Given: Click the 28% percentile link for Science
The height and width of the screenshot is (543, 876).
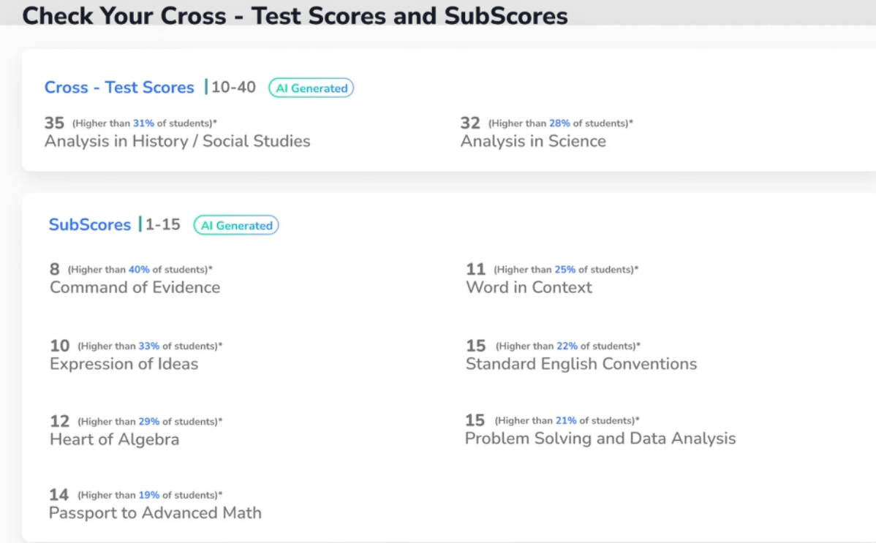Looking at the screenshot, I should click(560, 124).
